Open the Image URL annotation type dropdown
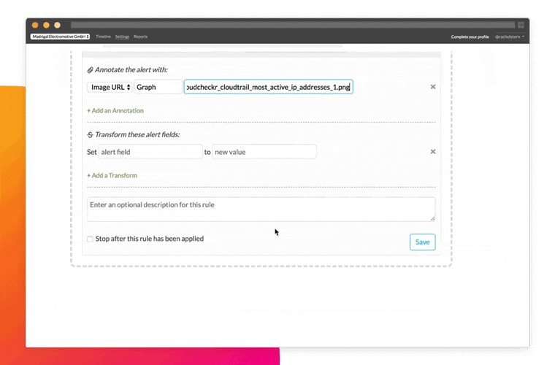The image size is (555, 365). pyautogui.click(x=110, y=87)
